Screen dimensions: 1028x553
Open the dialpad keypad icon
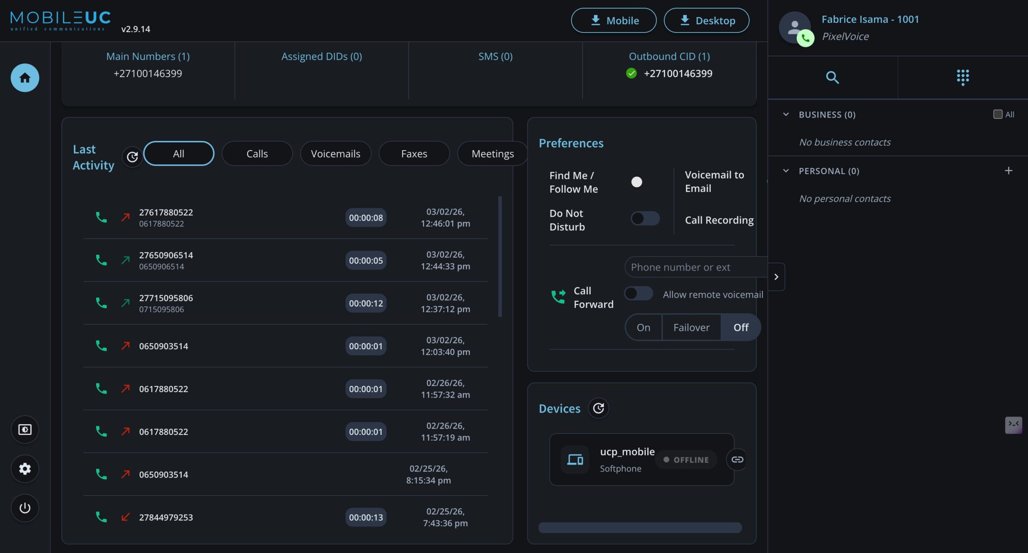tap(963, 77)
